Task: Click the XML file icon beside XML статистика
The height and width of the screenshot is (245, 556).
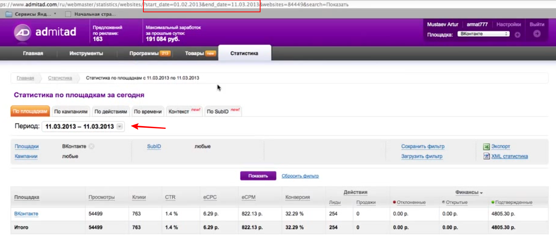Action: pyautogui.click(x=486, y=156)
